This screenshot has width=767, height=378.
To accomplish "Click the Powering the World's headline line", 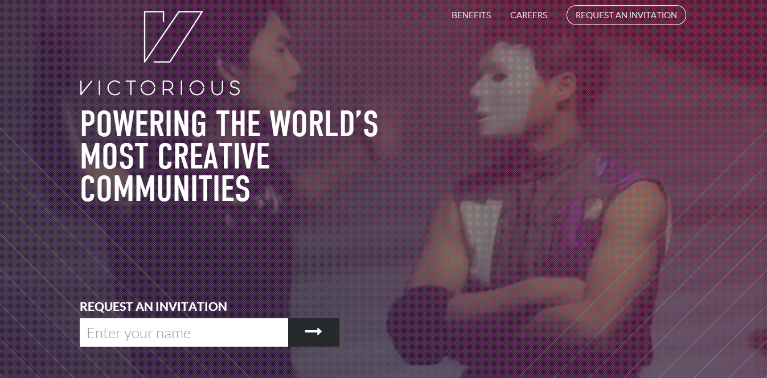I will coord(229,123).
